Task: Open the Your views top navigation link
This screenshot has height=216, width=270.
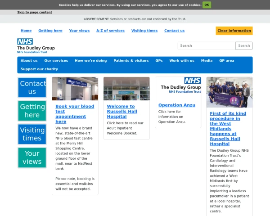Action: [x=79, y=31]
